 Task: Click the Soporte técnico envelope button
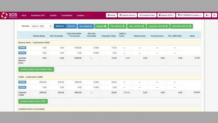pos(127,15)
